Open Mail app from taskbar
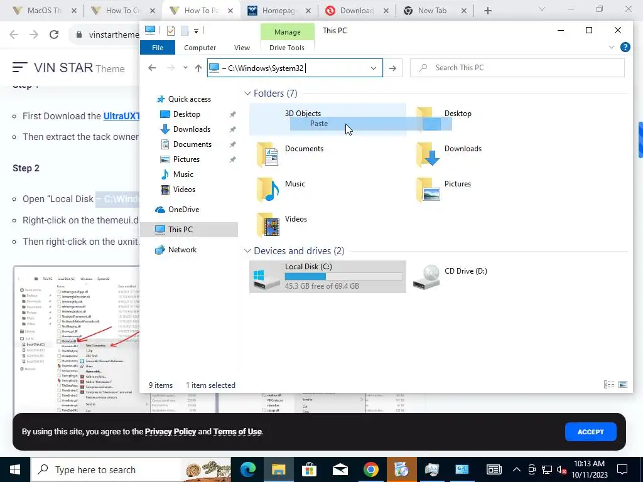The height and width of the screenshot is (482, 643). point(340,469)
